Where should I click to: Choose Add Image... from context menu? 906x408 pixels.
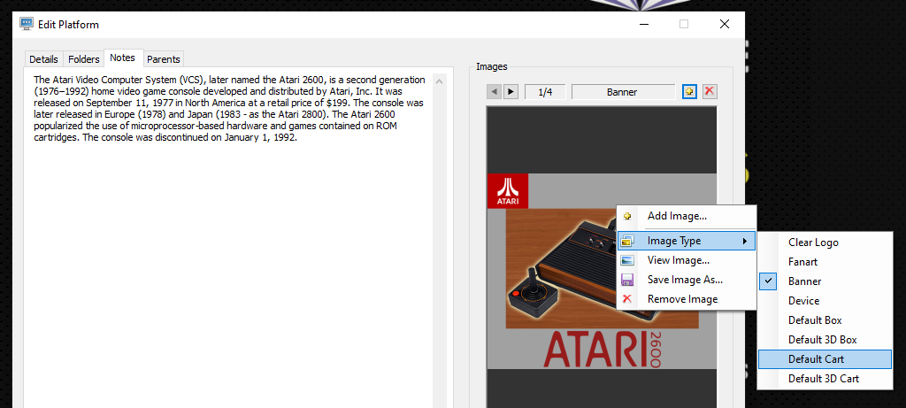coord(687,216)
